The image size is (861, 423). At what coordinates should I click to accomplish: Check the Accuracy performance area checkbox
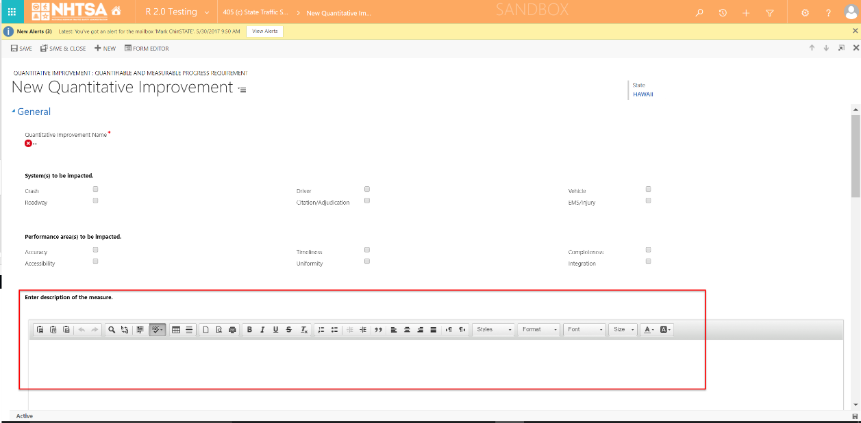point(96,250)
